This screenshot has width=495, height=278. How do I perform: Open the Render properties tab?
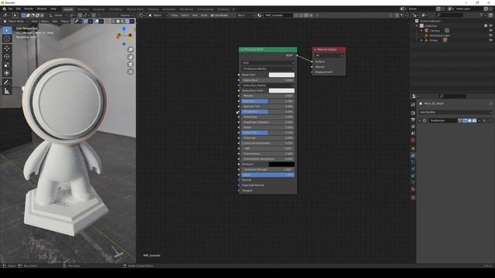[413, 113]
